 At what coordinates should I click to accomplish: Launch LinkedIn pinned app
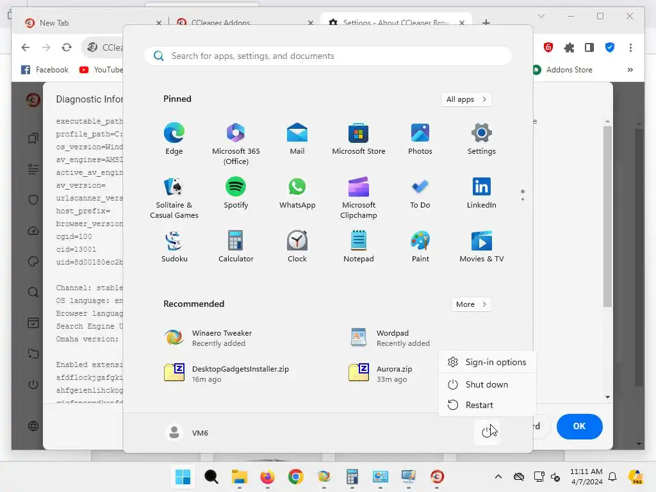click(482, 193)
